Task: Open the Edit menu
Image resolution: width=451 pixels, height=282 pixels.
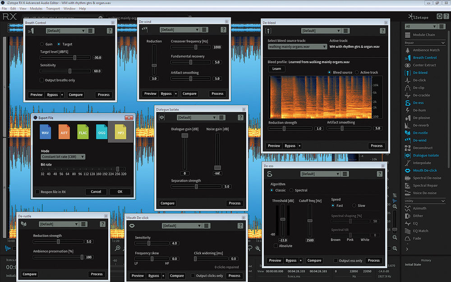Action: point(13,9)
